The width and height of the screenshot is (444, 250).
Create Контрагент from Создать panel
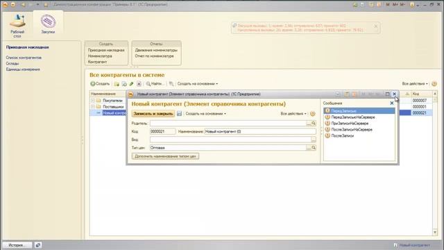pyautogui.click(x=97, y=62)
